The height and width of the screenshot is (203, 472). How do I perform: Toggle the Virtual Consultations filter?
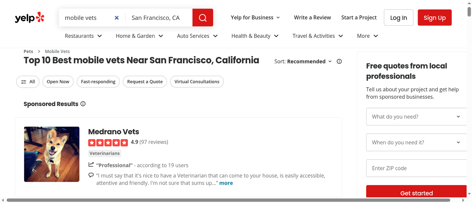197,82
